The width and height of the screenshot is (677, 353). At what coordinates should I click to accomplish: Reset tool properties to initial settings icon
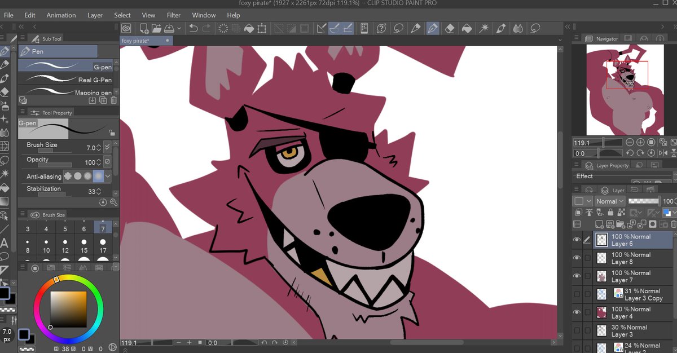tap(103, 202)
